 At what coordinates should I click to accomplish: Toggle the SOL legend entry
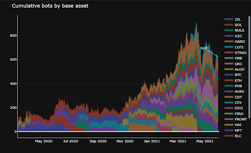click(x=233, y=25)
